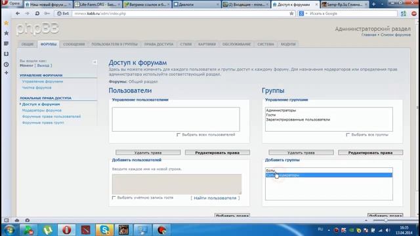Collapse the admin left menu arrow
420x236 pixels.
point(94,62)
